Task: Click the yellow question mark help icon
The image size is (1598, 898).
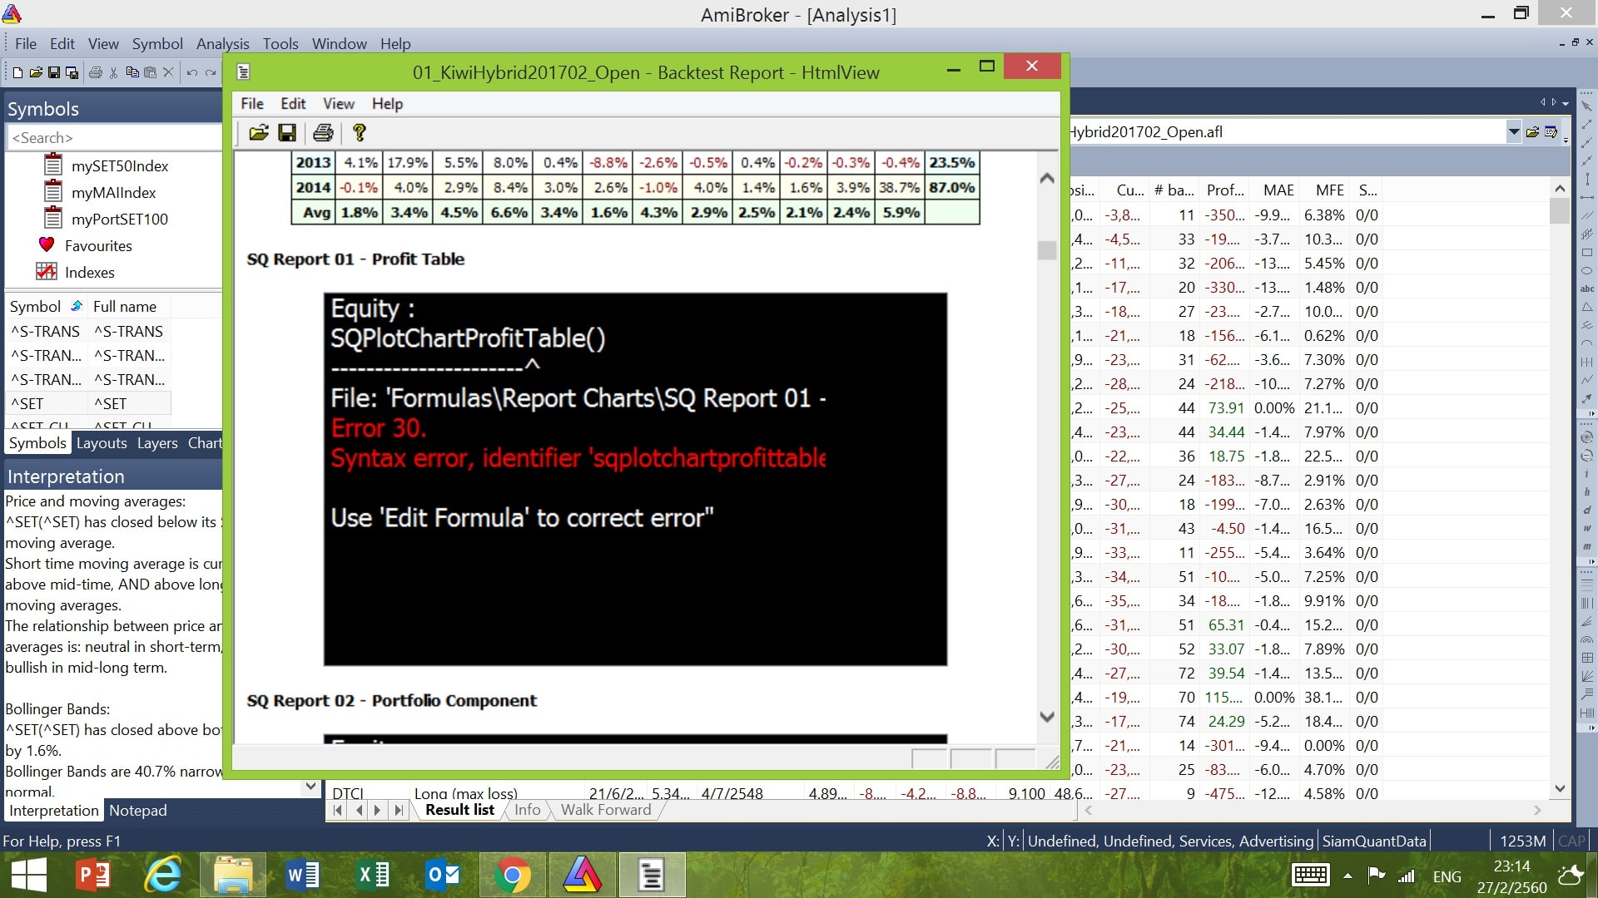Action: [360, 133]
